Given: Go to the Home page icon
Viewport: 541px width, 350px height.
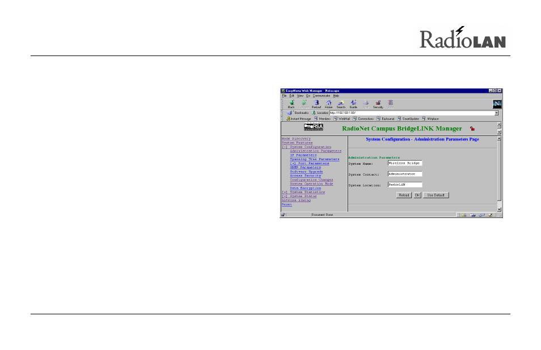Looking at the screenshot, I should tap(328, 104).
